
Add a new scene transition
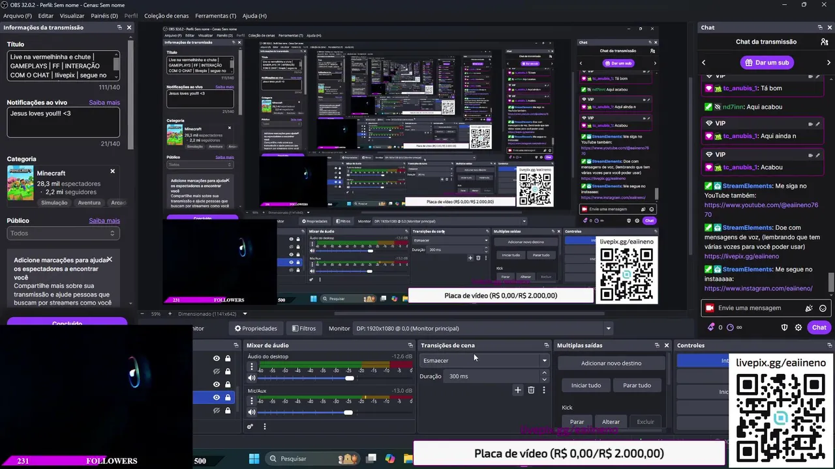coord(518,390)
